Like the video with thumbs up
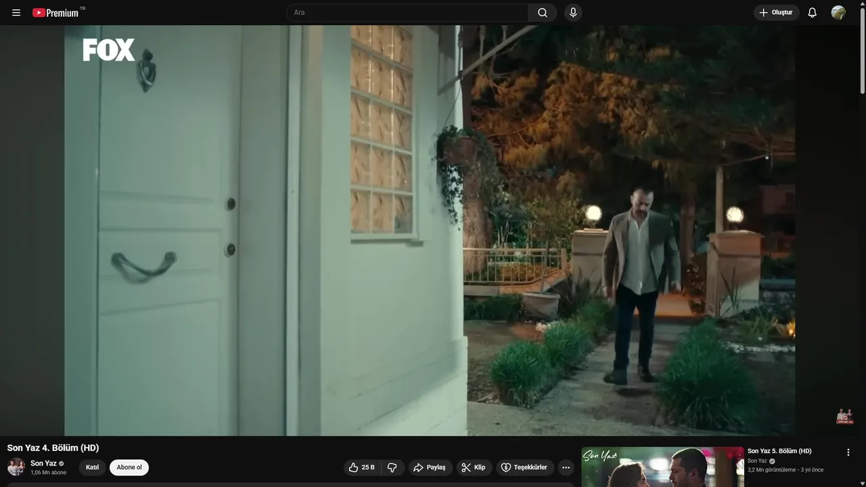 click(x=362, y=467)
